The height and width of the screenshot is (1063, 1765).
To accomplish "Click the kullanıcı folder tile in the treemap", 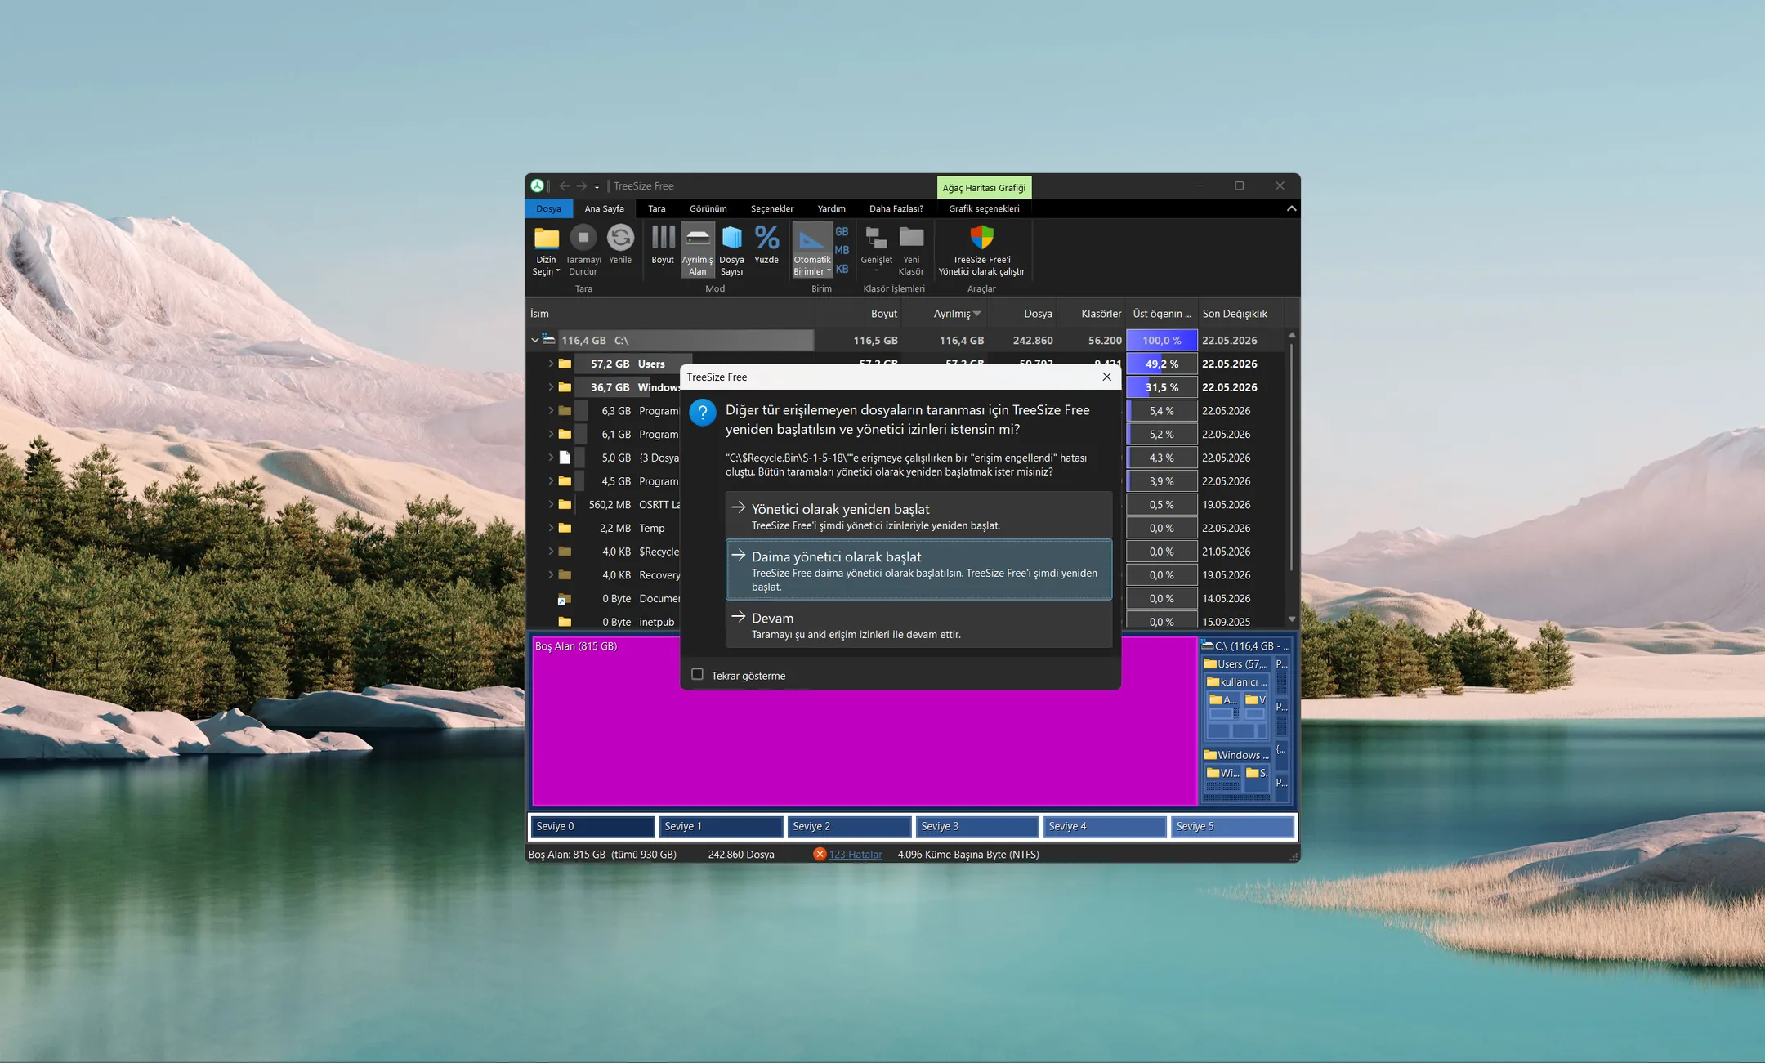I will pyautogui.click(x=1237, y=682).
